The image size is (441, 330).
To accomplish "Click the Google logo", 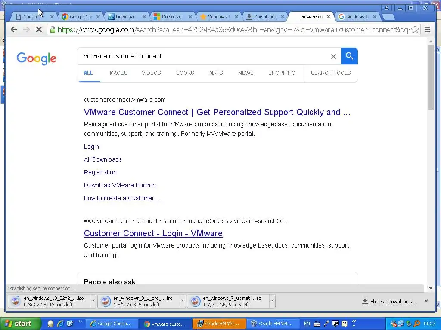I will click(x=37, y=58).
